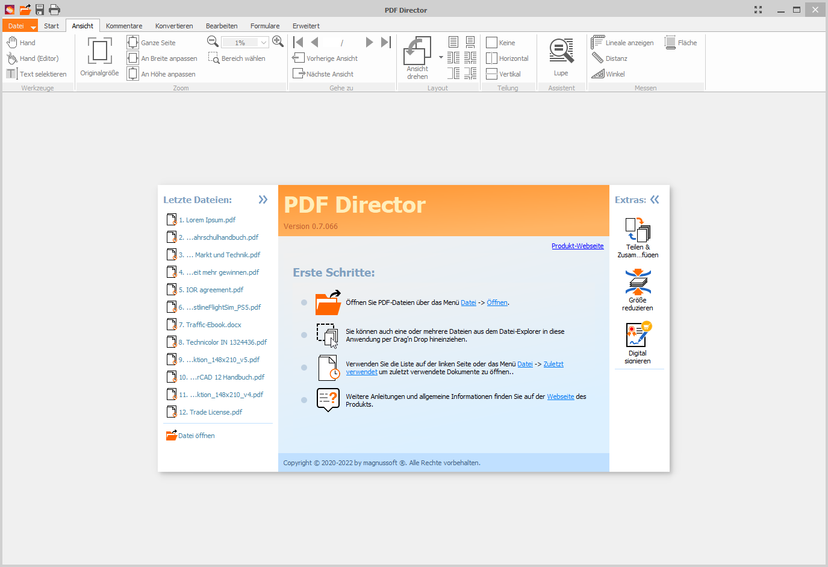Image resolution: width=828 pixels, height=567 pixels.
Task: Go to the last page arrow
Action: tap(386, 42)
